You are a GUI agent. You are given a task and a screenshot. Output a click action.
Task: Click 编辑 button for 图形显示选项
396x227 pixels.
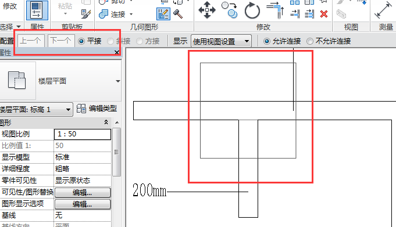[x=83, y=204]
